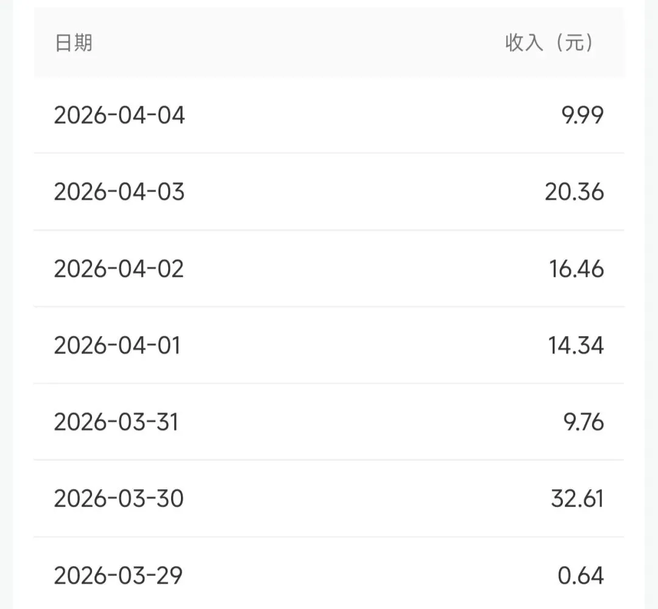
Task: Open the row dated March 31
Action: 329,422
